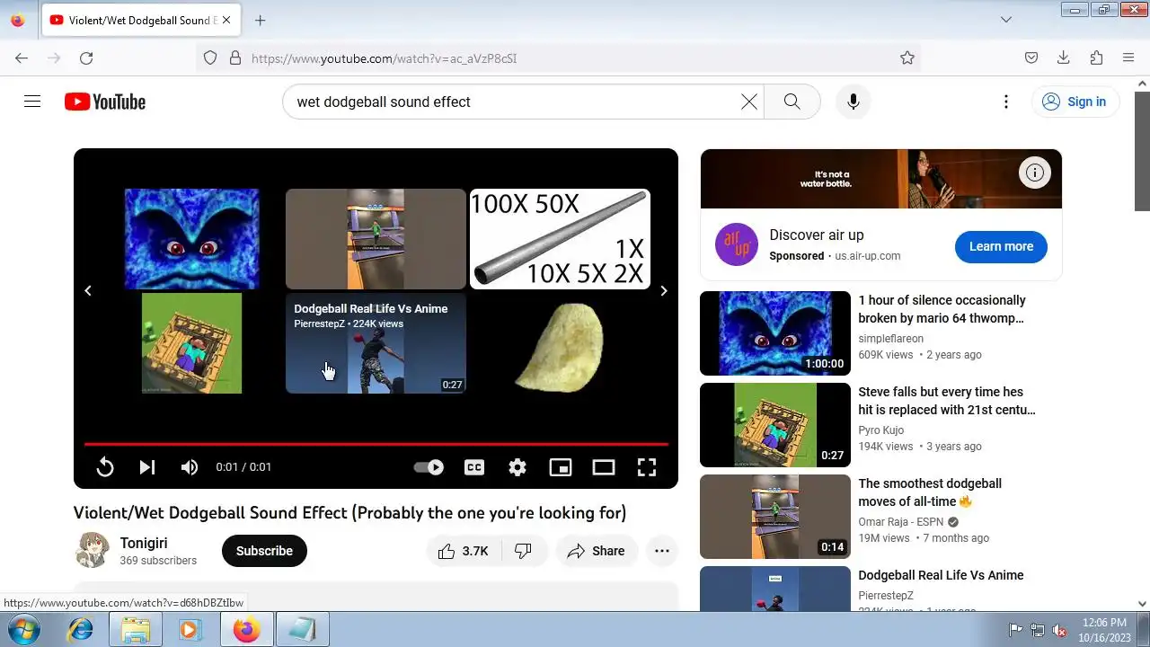This screenshot has width=1150, height=647.
Task: Open Firefox application menu
Action: pyautogui.click(x=1128, y=58)
